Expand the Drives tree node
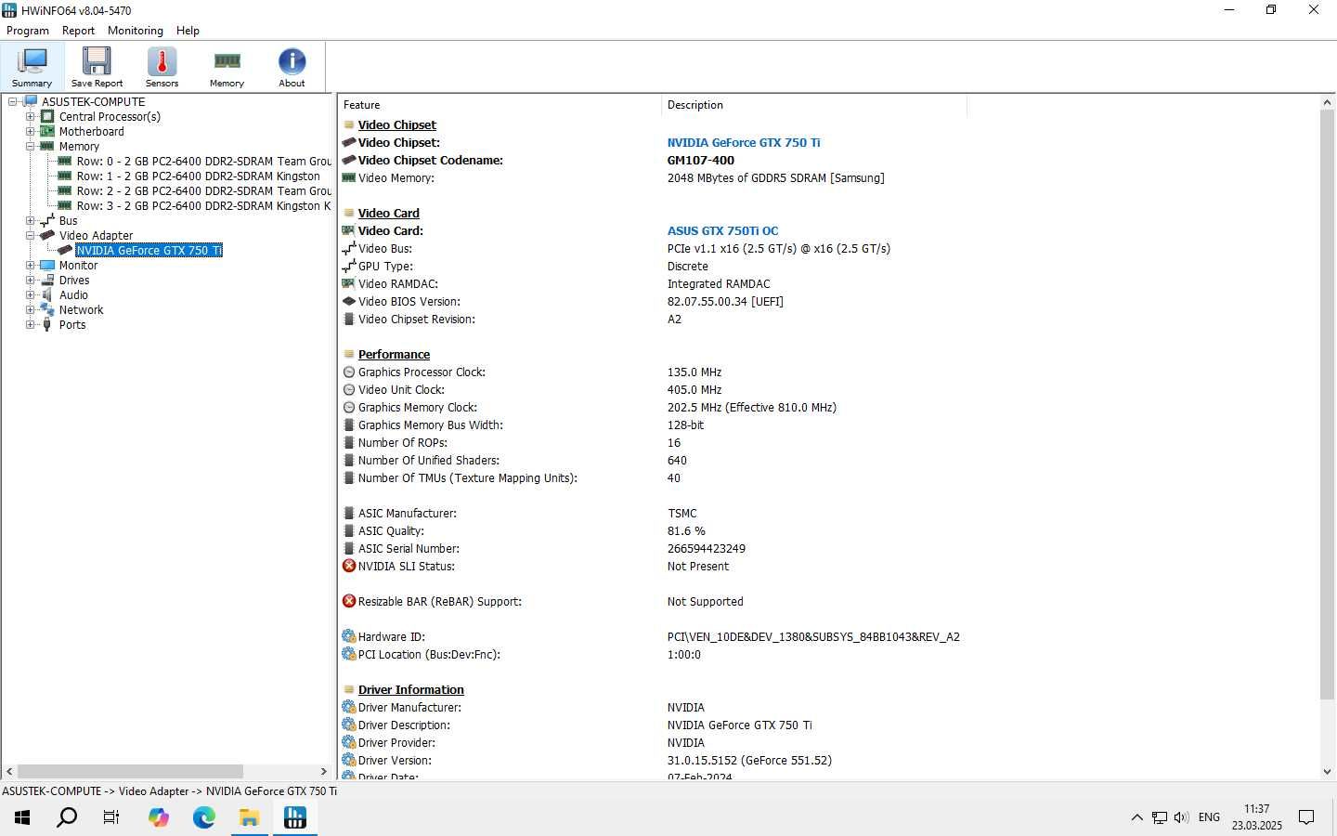The image size is (1337, 836). point(30,281)
